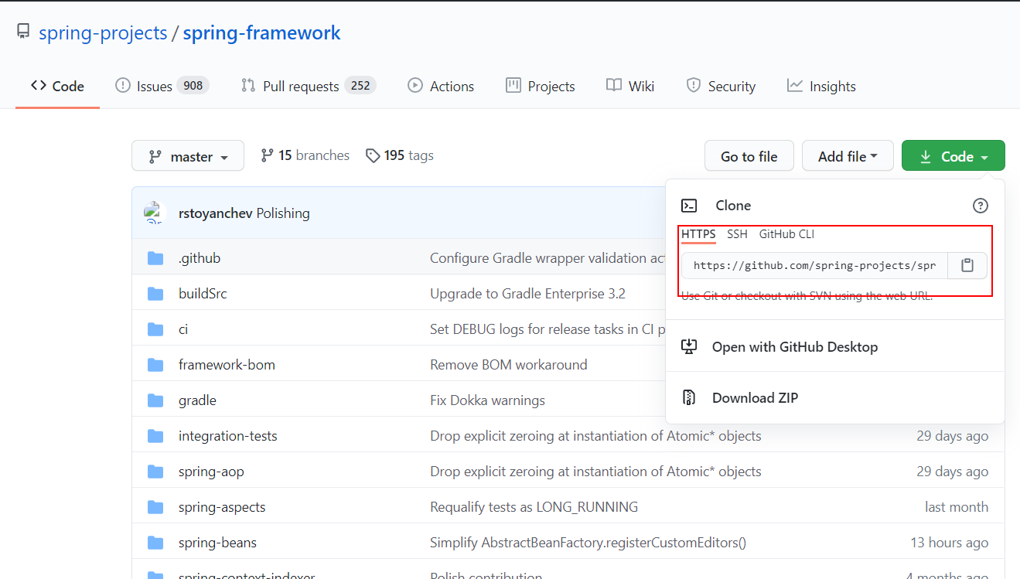Viewport: 1020px width, 579px height.
Task: Click folder icon beside spring-aop
Action: point(155,472)
